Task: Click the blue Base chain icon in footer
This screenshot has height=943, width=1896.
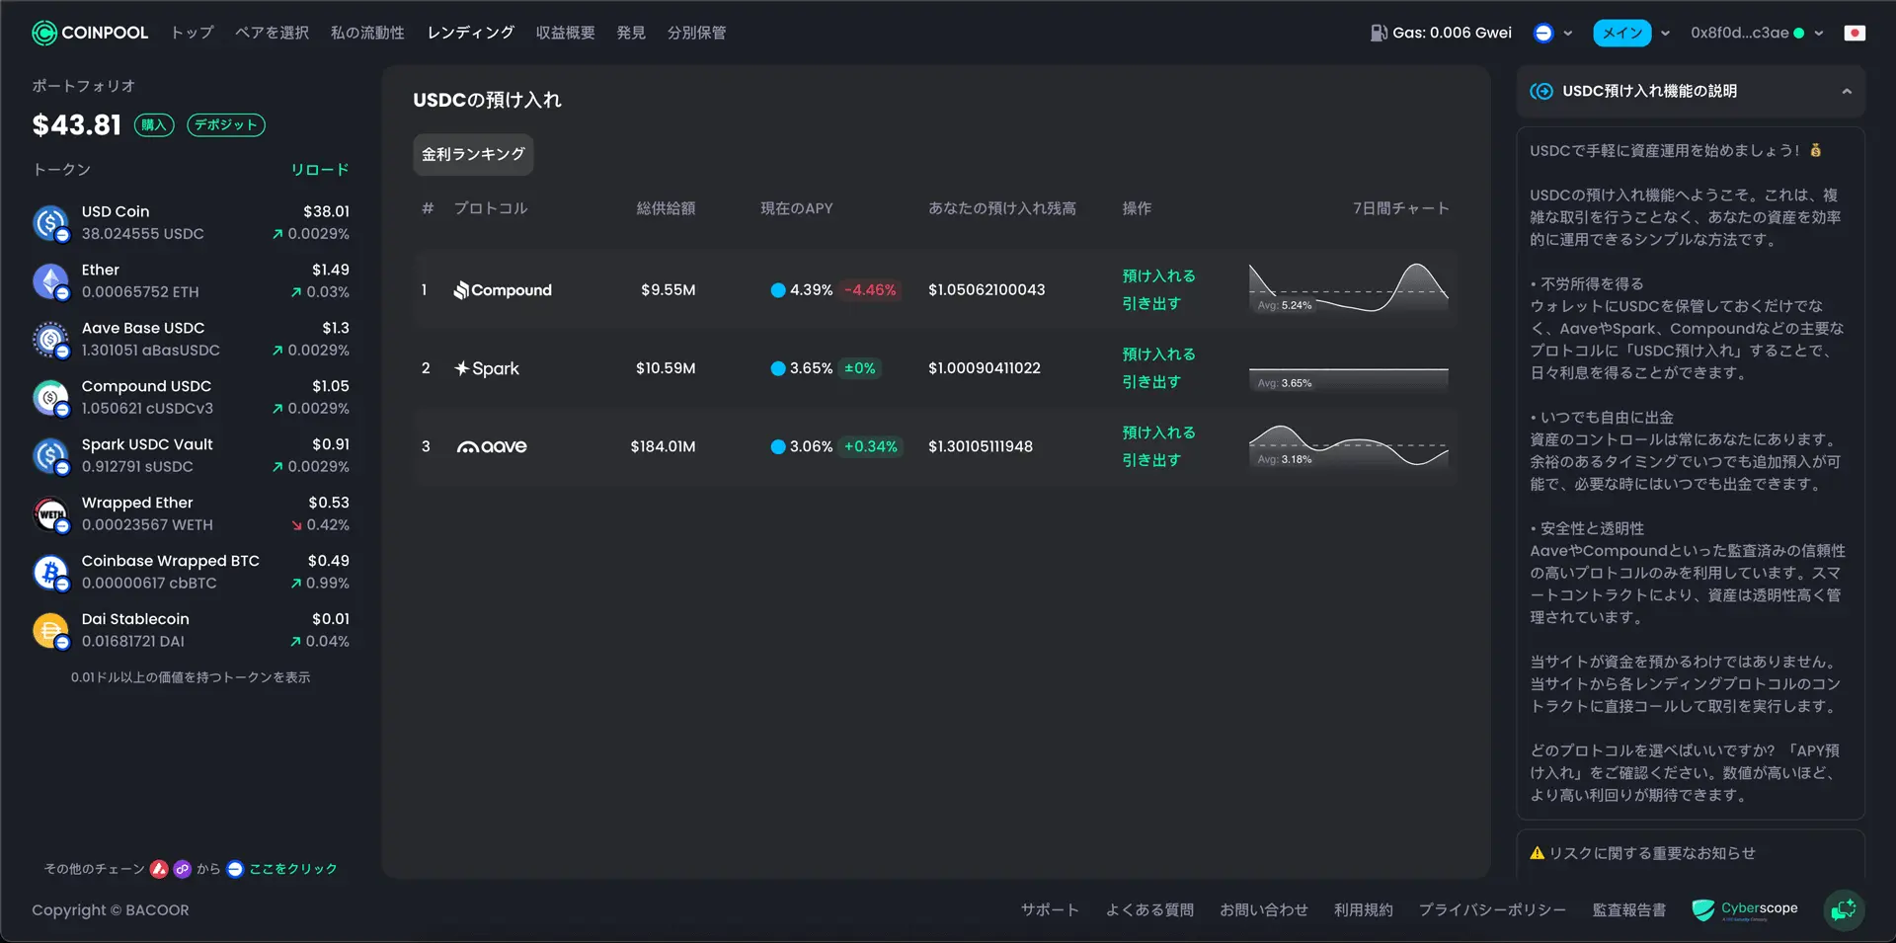Action: 235,869
